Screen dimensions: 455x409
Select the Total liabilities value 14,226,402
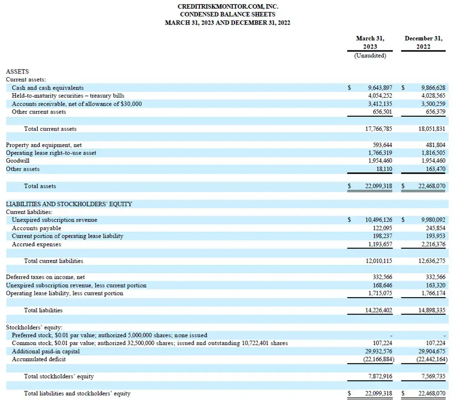pyautogui.click(x=379, y=310)
